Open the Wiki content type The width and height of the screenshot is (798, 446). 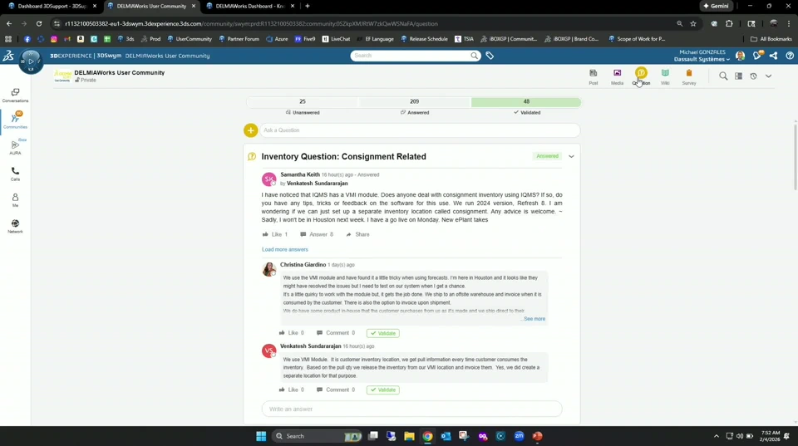coord(665,76)
